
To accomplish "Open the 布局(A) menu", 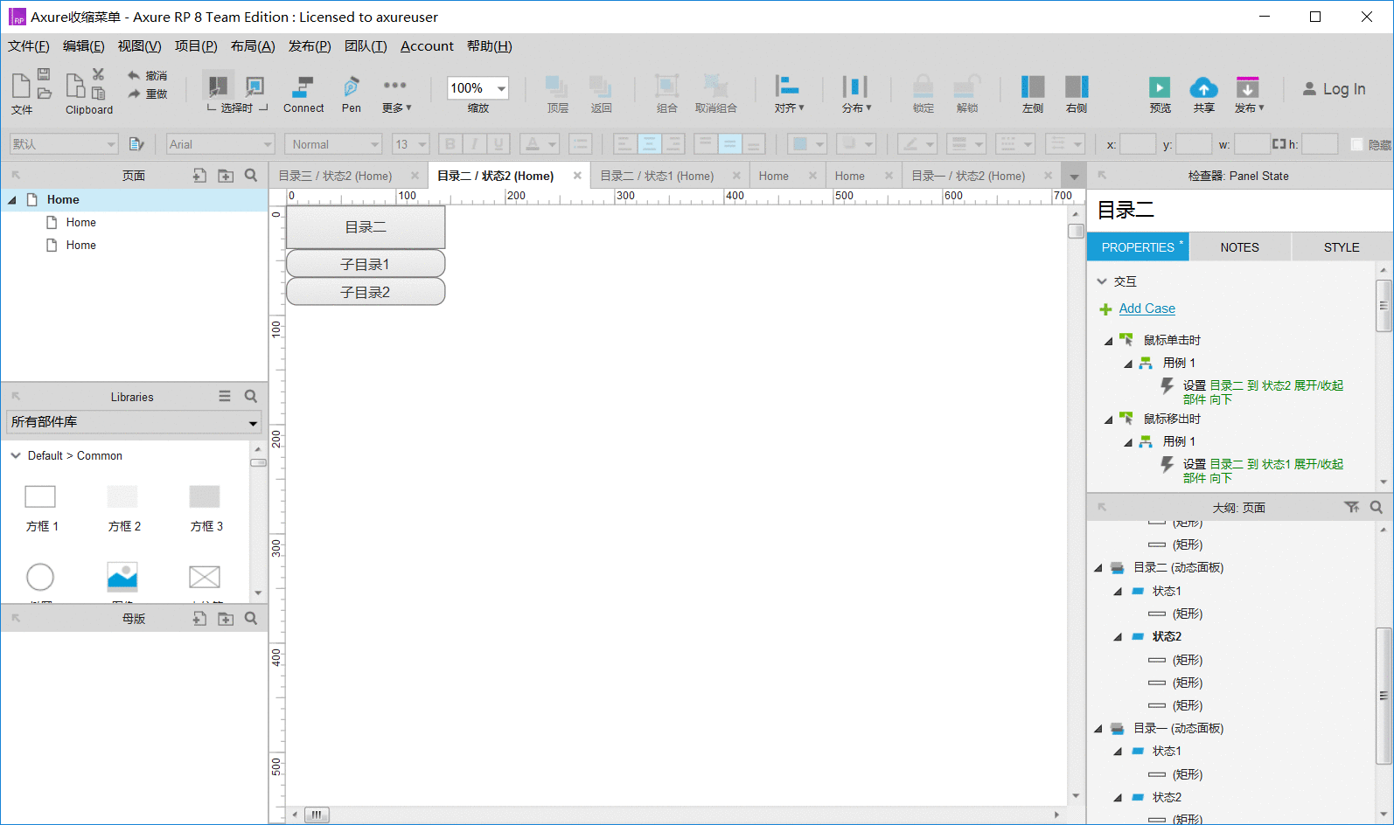I will 253,46.
